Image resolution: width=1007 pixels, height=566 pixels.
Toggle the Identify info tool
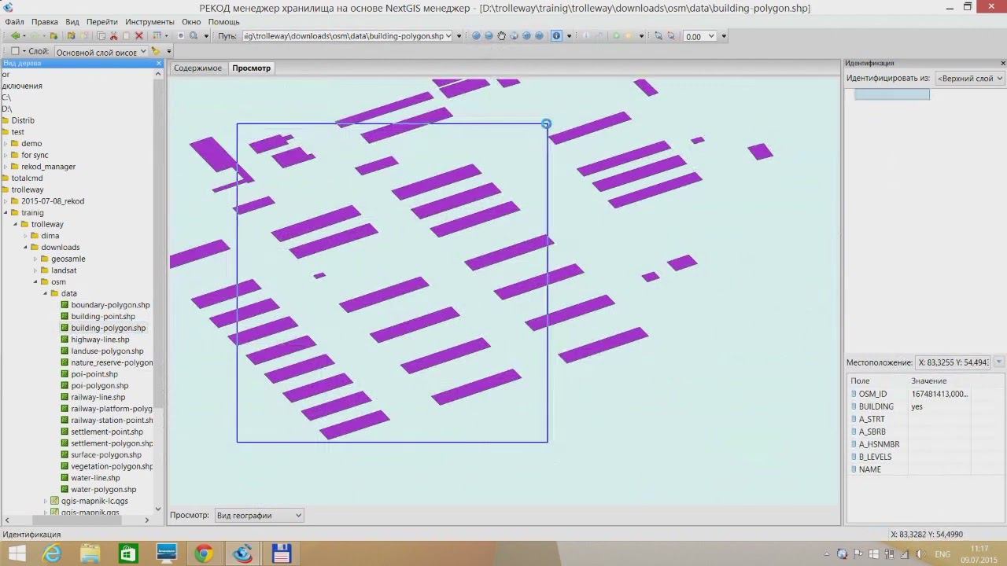pyautogui.click(x=556, y=36)
